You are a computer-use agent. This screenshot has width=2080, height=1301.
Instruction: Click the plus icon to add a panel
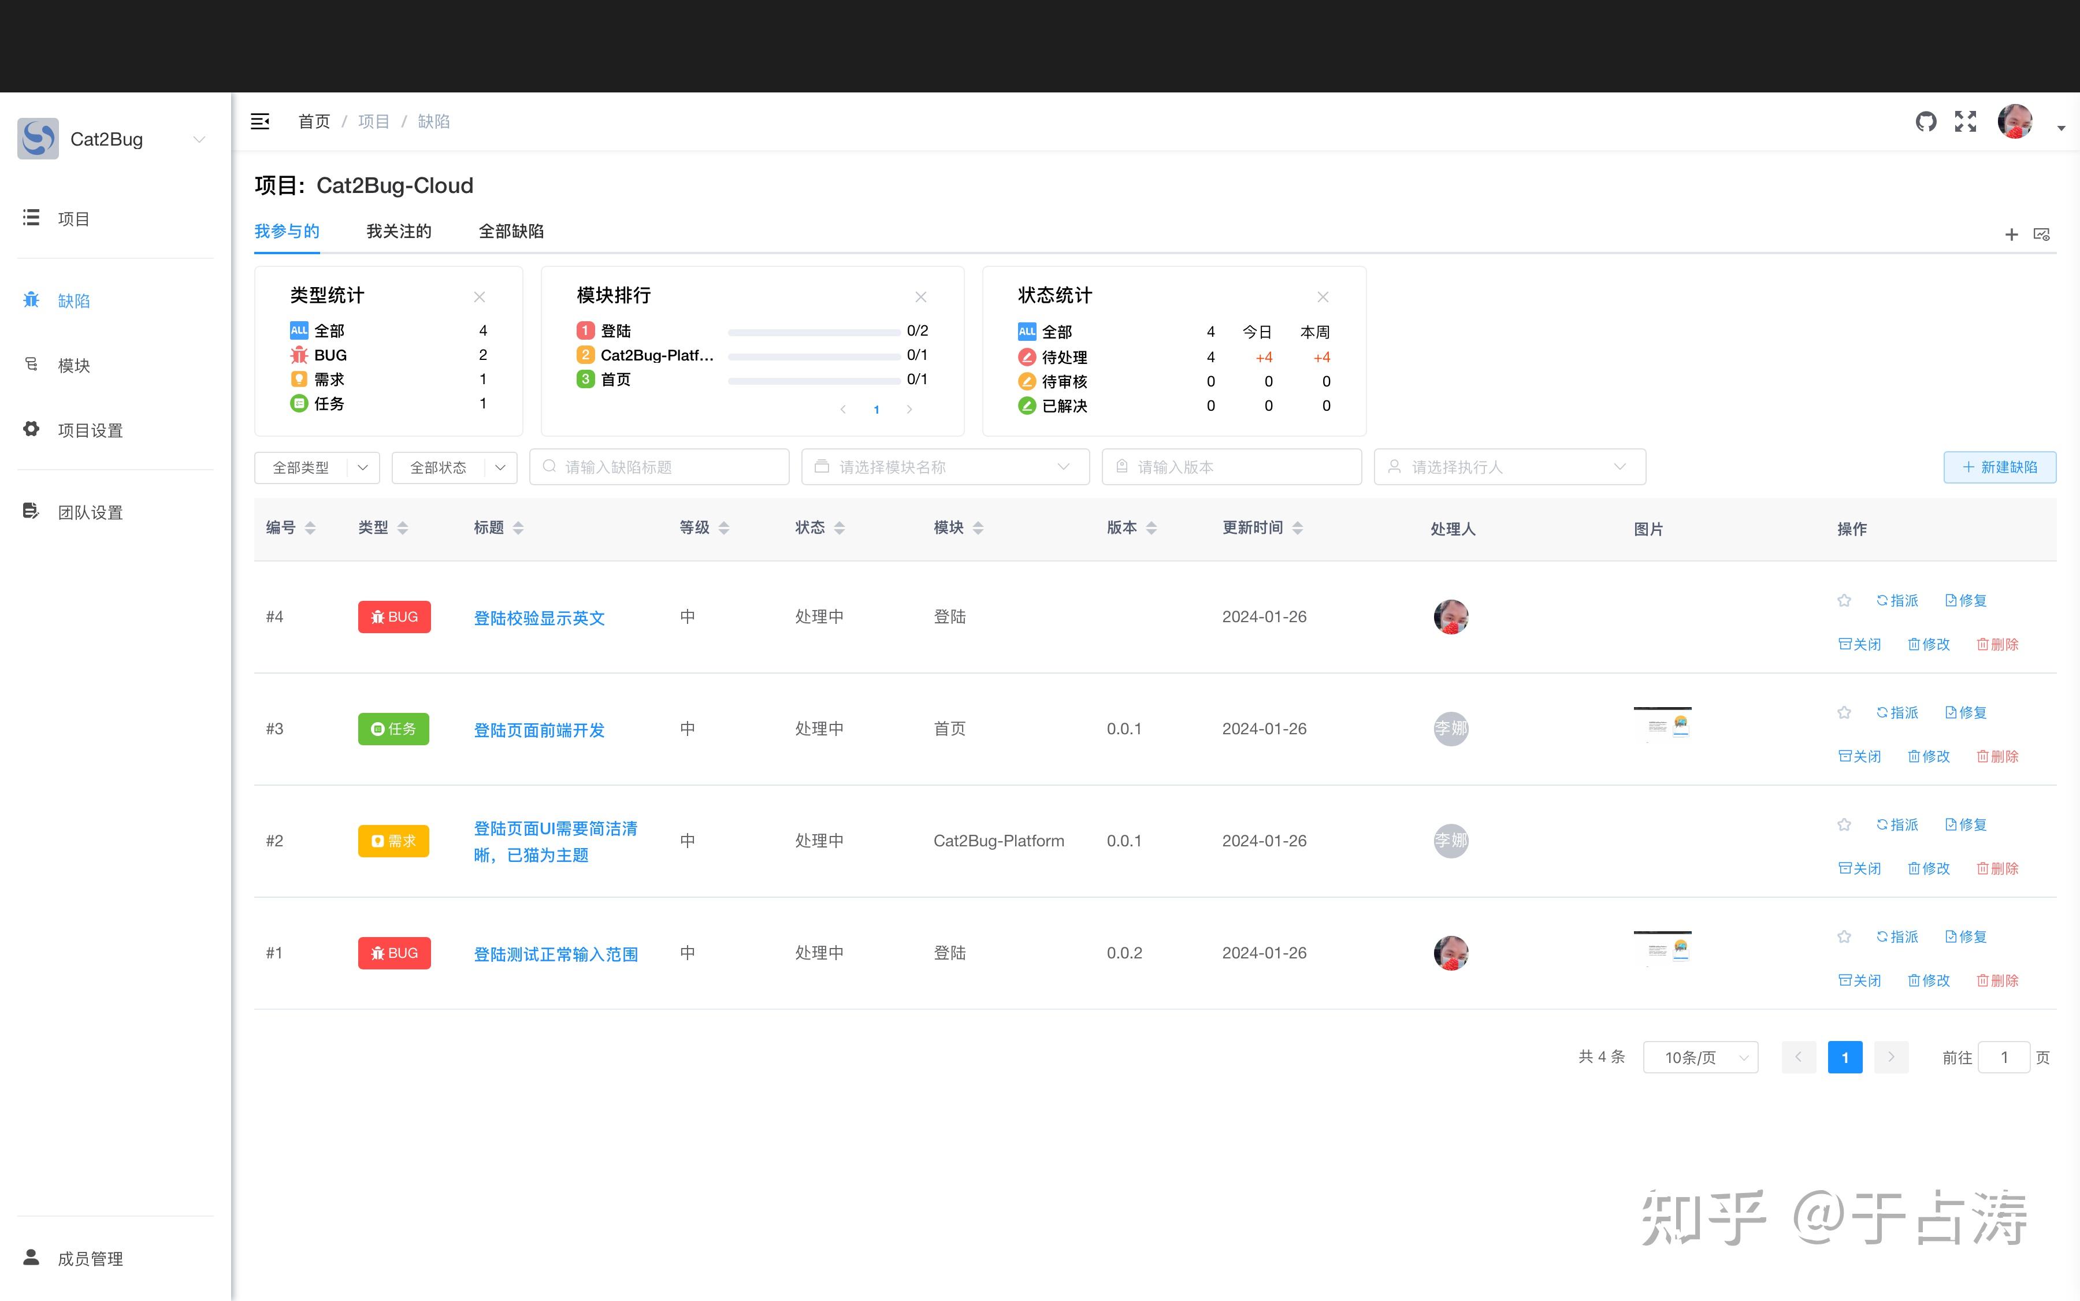[x=2011, y=233]
